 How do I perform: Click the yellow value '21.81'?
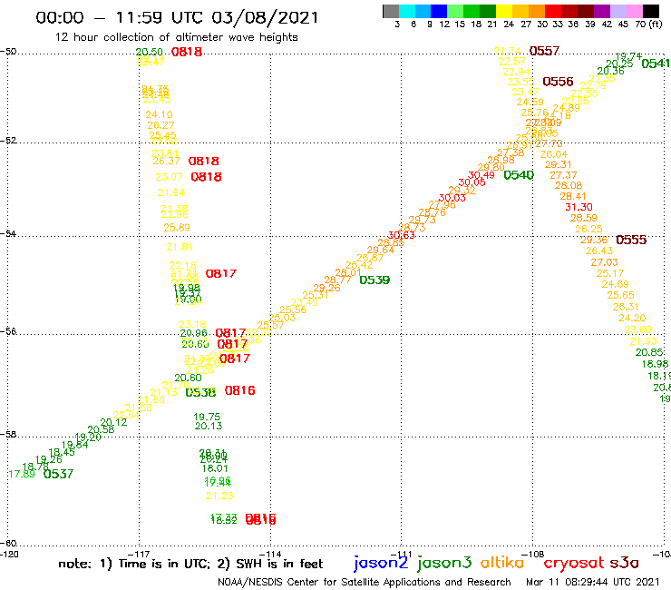point(180,247)
